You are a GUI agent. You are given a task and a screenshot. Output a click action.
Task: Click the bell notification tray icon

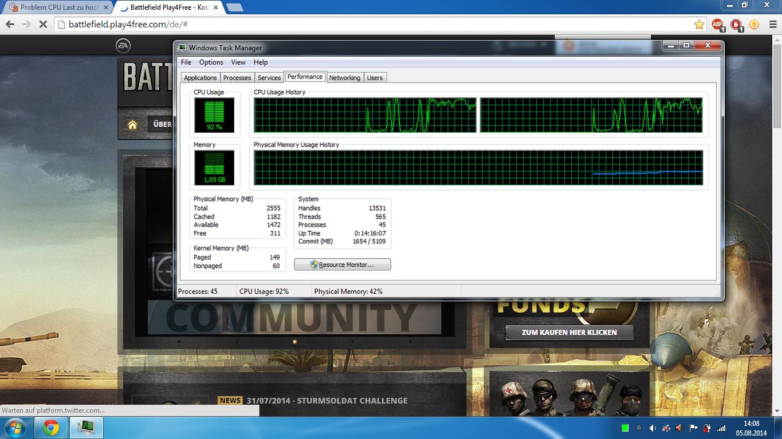[x=639, y=428]
